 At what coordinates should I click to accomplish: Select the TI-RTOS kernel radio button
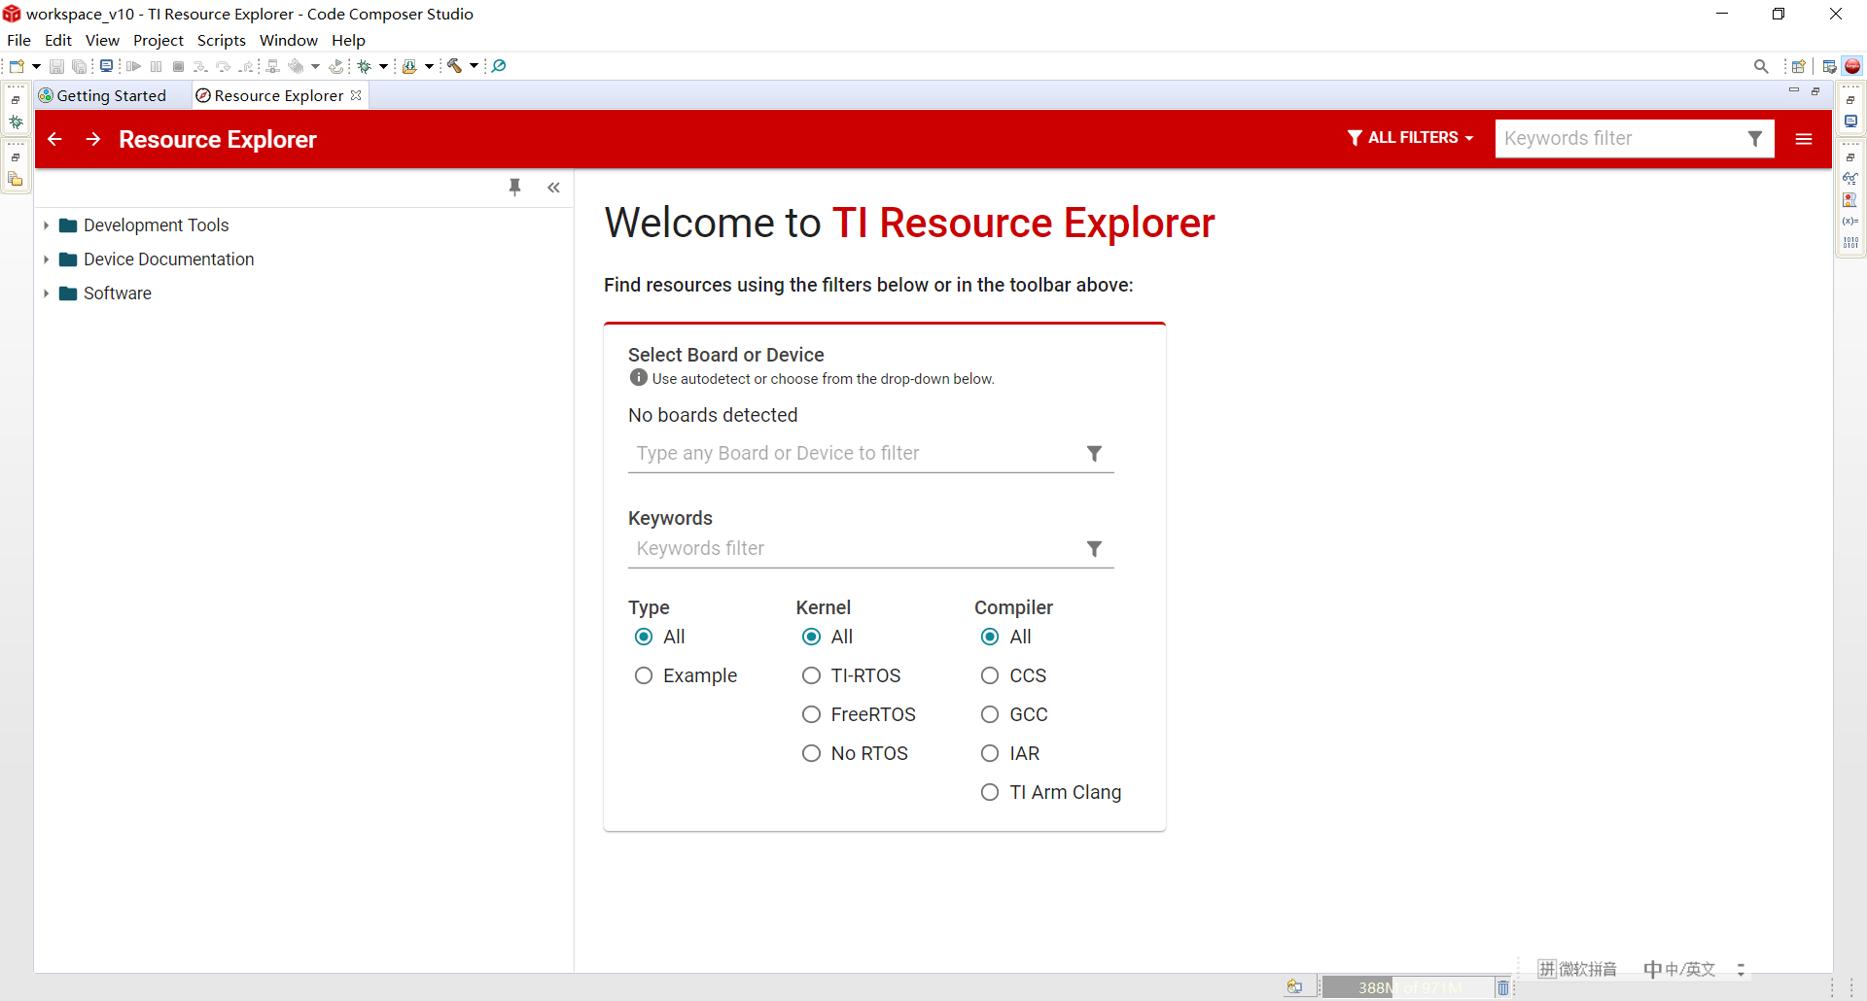point(812,675)
